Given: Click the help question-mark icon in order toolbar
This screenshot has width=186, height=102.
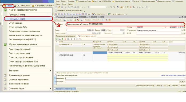Looking at the screenshot, I should pyautogui.click(x=109, y=20).
